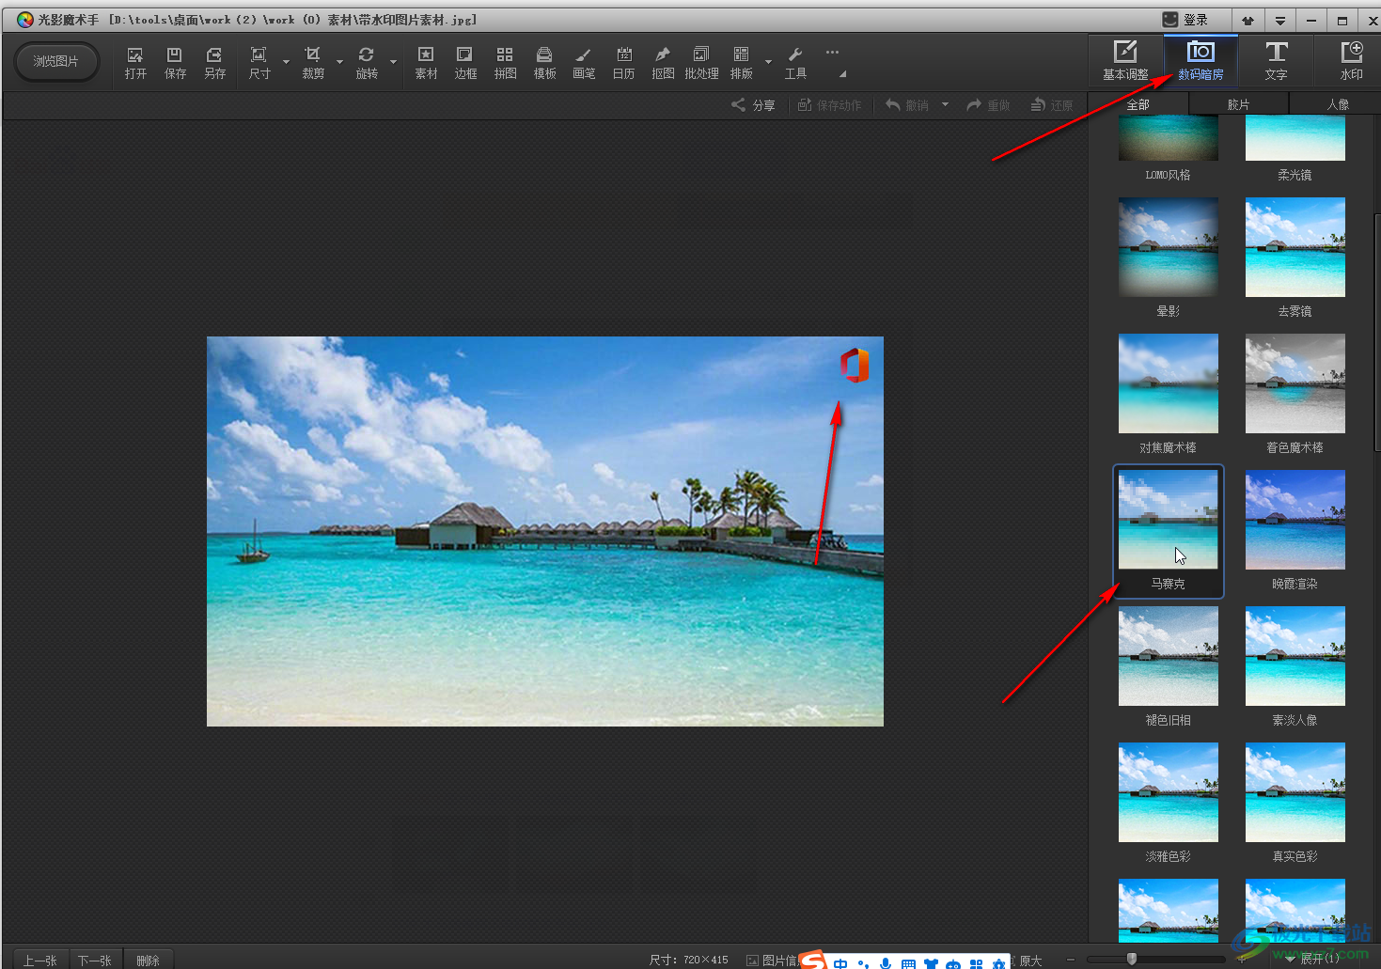Open the 抠图 cutout tool
The image size is (1381, 969).
pyautogui.click(x=663, y=62)
